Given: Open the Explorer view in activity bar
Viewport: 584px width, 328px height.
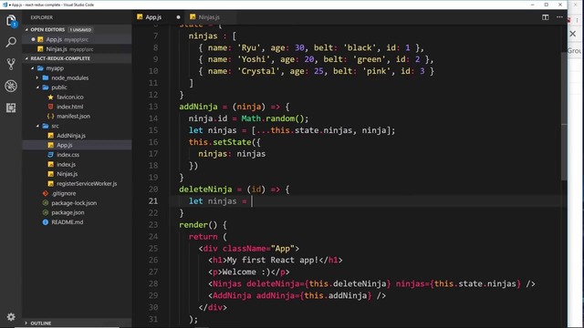Looking at the screenshot, I should (11, 20).
